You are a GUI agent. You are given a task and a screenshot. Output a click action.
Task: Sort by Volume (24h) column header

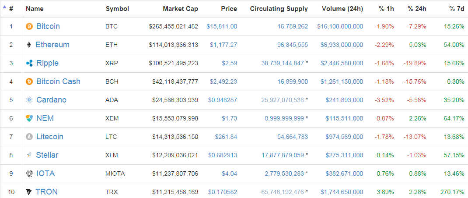click(x=342, y=9)
